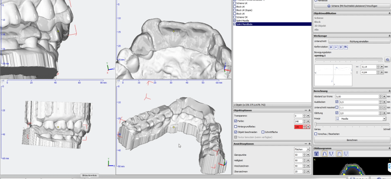This screenshot has width=391, height=179.
Task: Uncheck the Splint Maxilla visibility checkbox
Action: pyautogui.click(x=235, y=20)
